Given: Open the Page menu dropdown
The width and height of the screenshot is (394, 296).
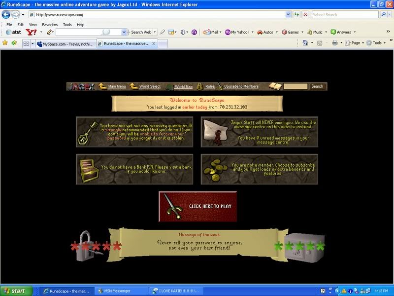Looking at the screenshot, I should pyautogui.click(x=355, y=43).
